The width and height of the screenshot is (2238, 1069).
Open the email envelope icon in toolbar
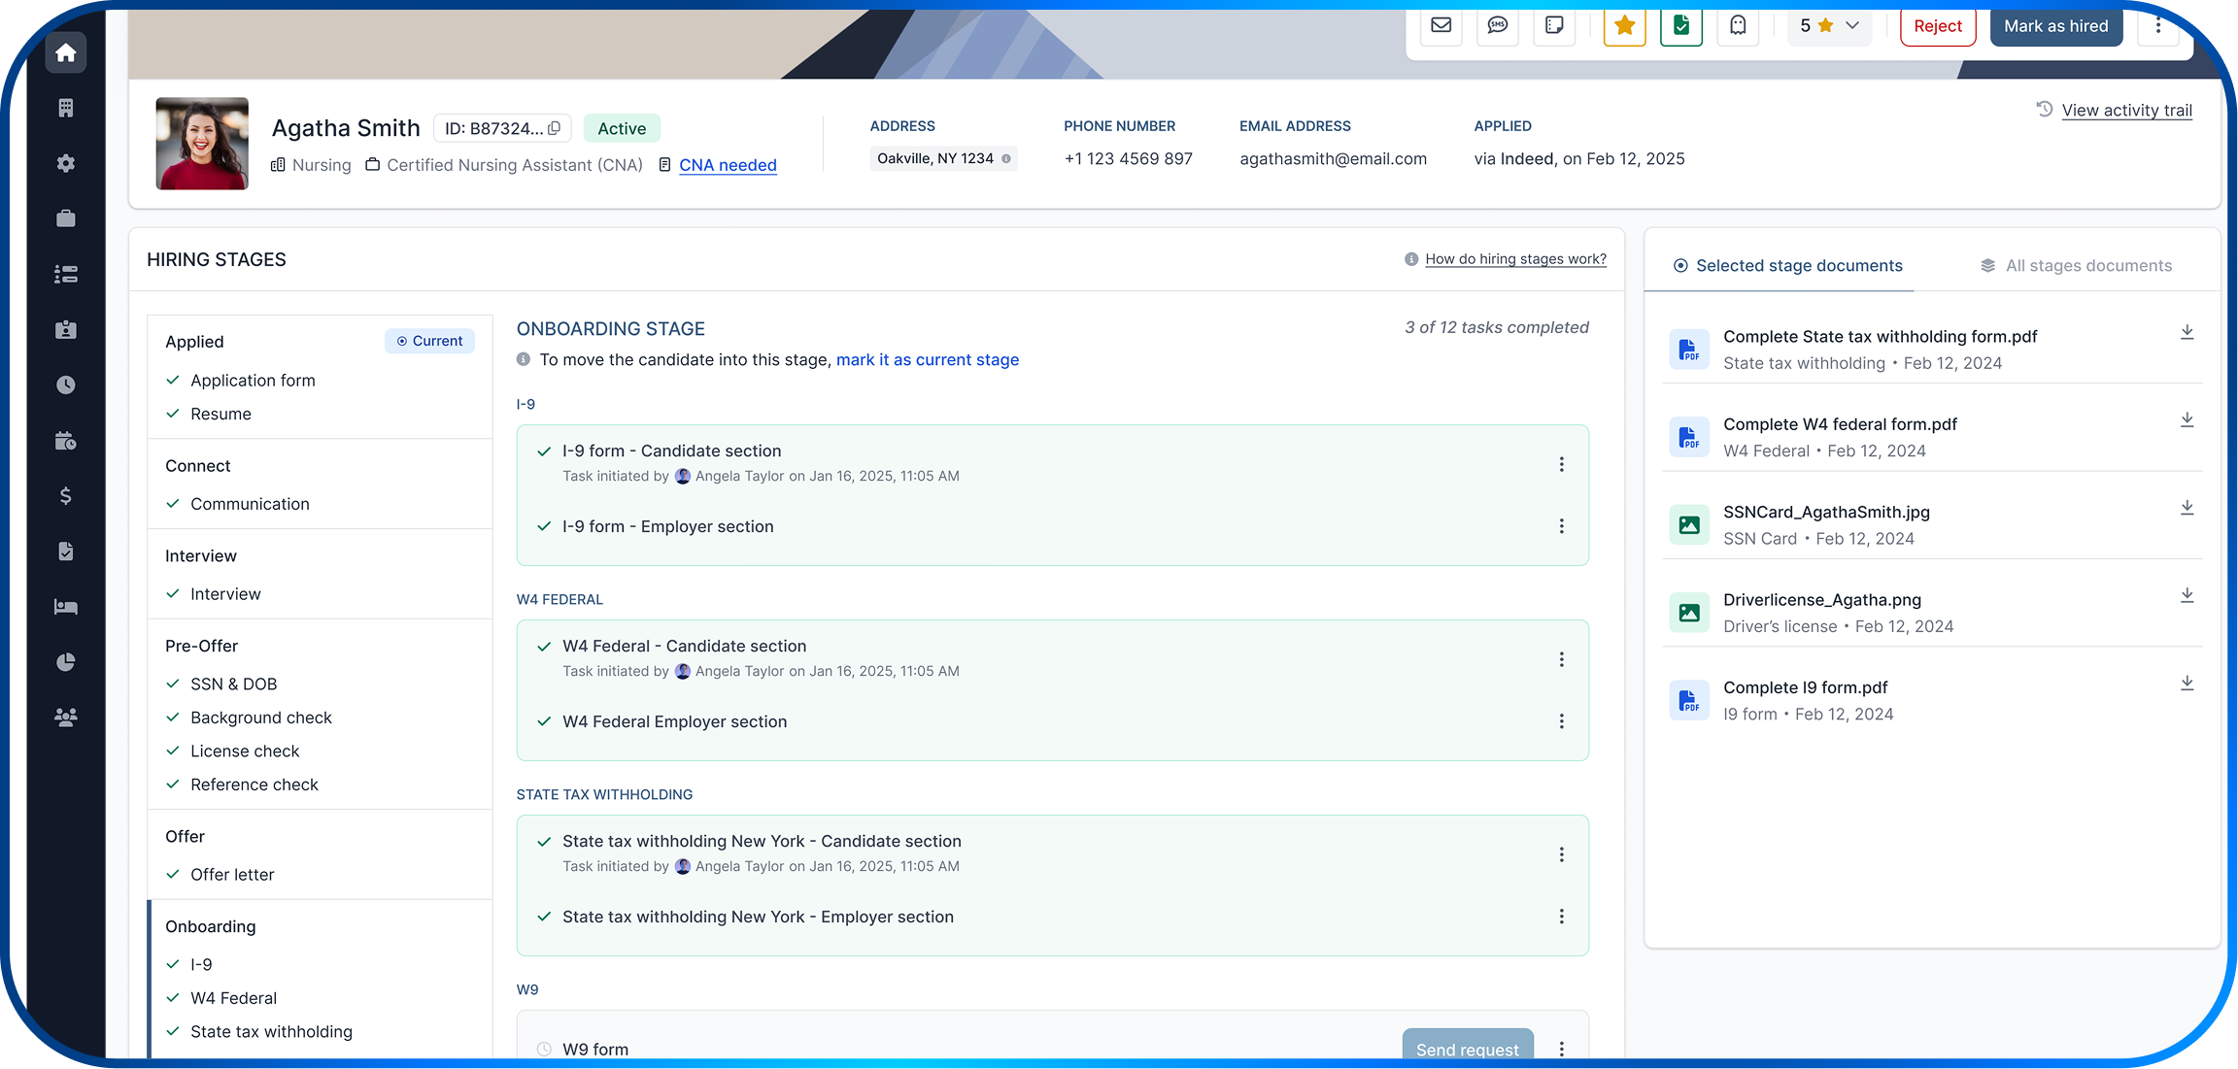pos(1441,27)
